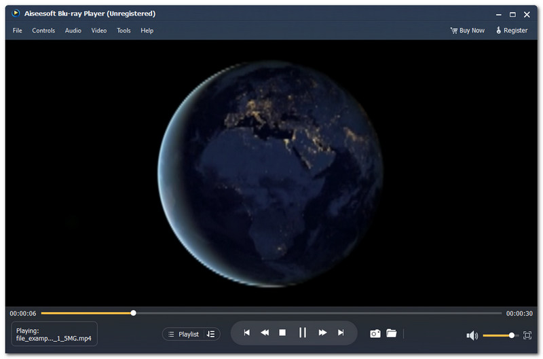Stop the video playback
Viewport: 543px width, 359px height.
click(x=283, y=333)
